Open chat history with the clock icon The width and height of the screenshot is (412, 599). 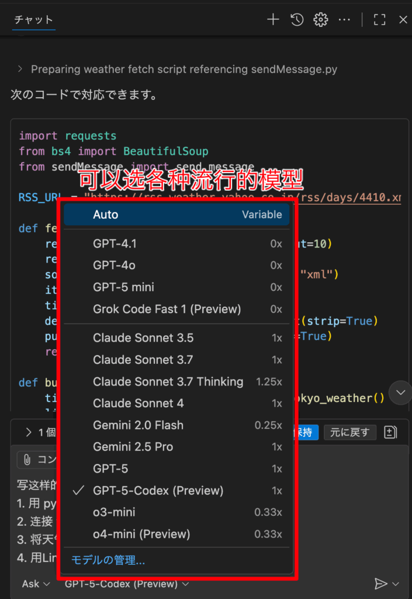point(297,19)
